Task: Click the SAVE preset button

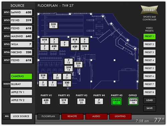Action: [x=149, y=108]
